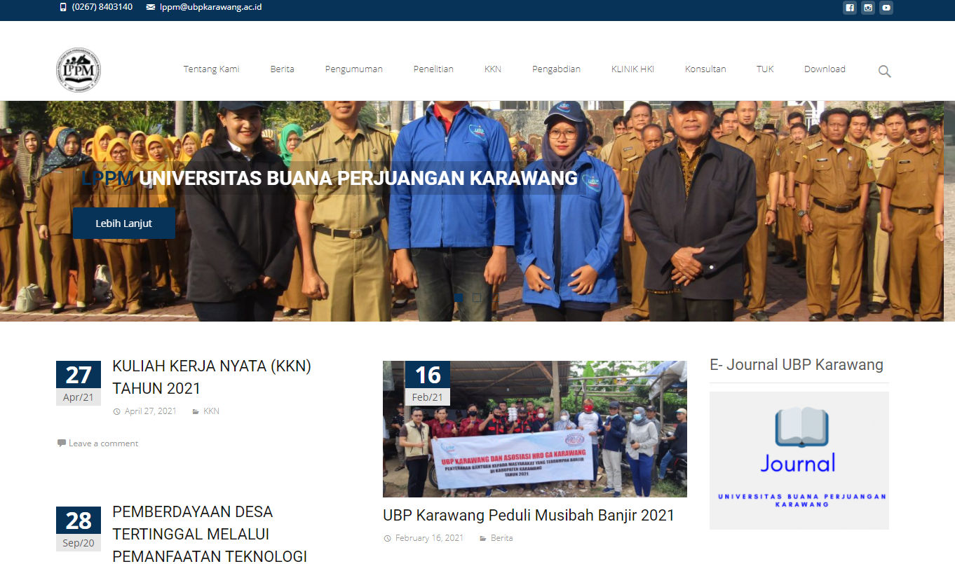Open the Journal Universitas Buana Perjuangan banner
Screen dimensions: 955x564
[799, 460]
